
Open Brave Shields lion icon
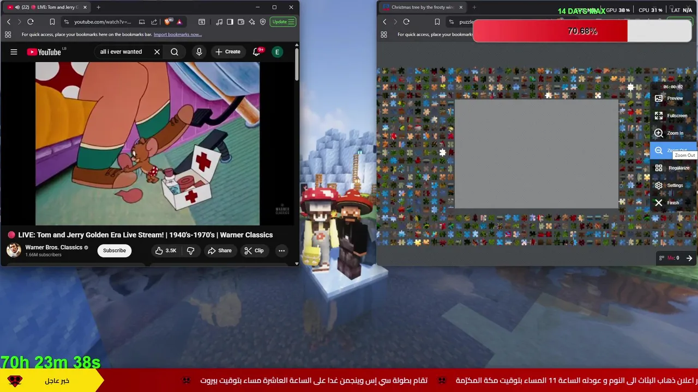[168, 22]
